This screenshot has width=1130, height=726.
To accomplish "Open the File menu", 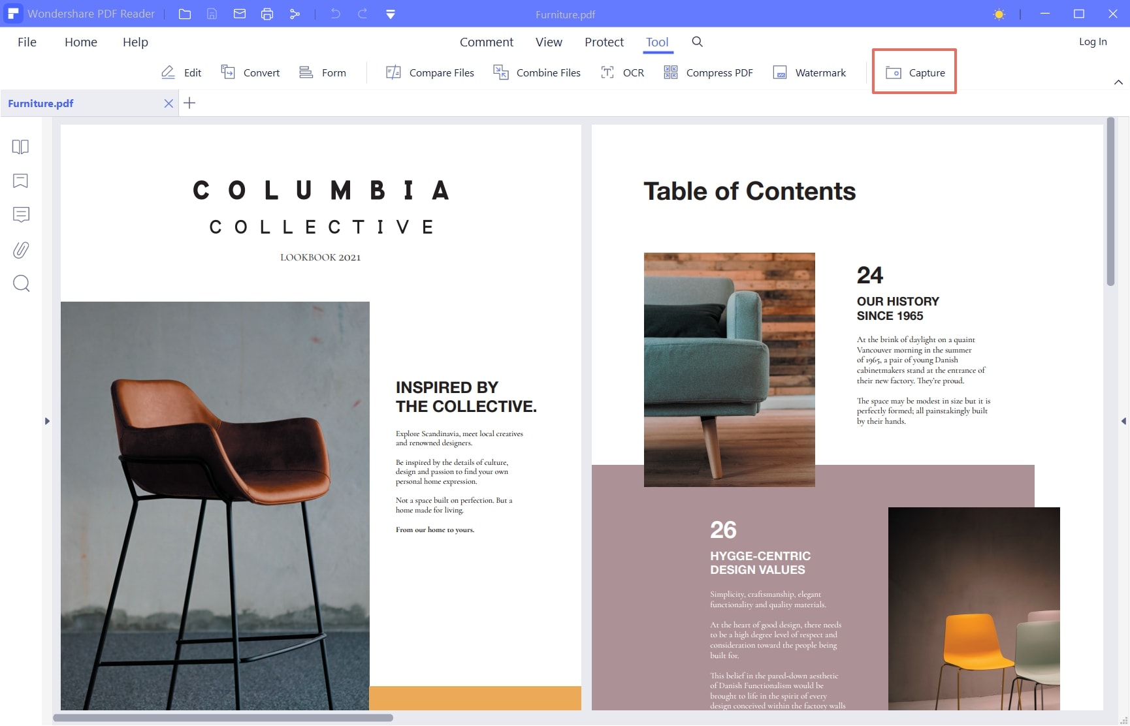I will pyautogui.click(x=27, y=42).
